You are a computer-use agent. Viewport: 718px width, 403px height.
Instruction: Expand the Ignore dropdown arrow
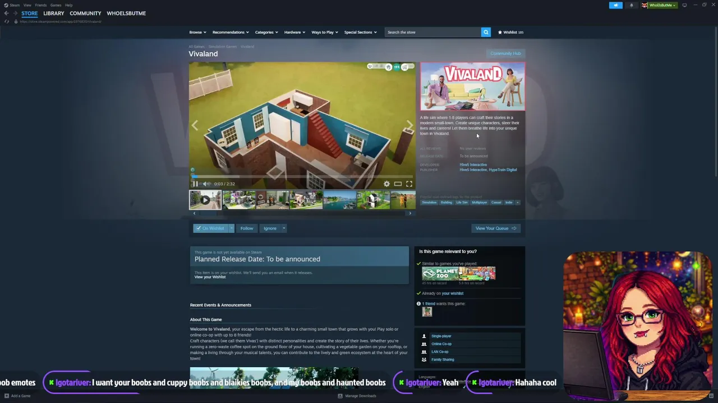(284, 228)
